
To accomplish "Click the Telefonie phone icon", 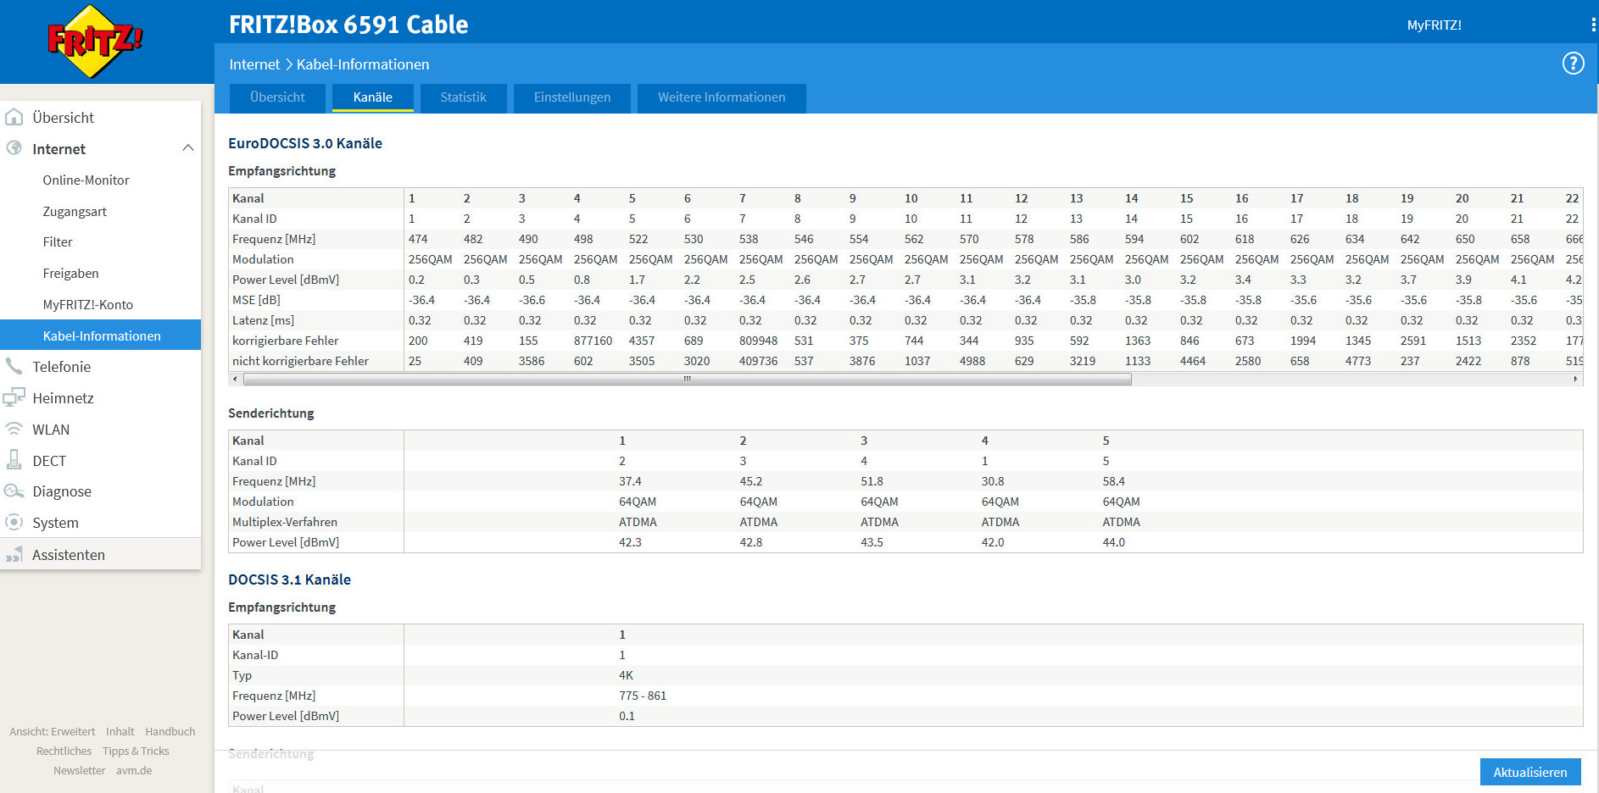I will (x=14, y=366).
